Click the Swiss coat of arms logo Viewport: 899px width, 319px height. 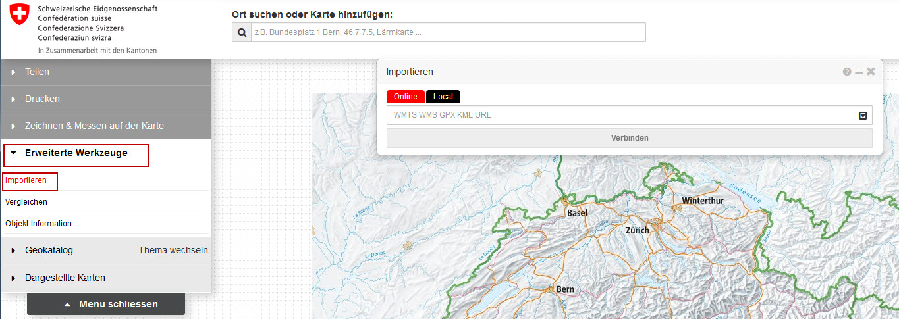click(x=20, y=14)
